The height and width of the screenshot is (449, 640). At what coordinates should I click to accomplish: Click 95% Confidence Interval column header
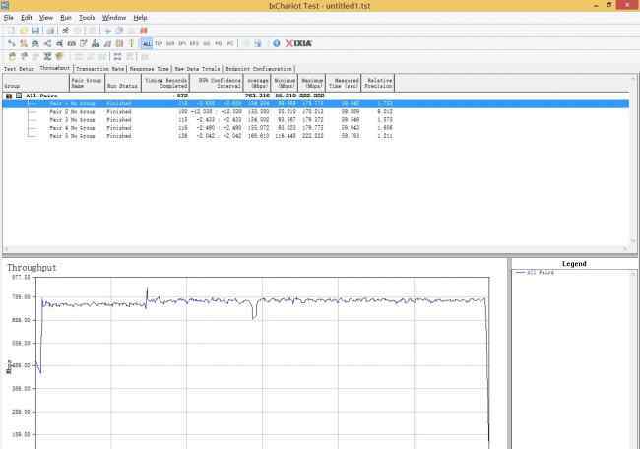tap(217, 84)
